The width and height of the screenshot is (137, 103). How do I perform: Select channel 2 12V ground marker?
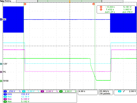point(1,64)
